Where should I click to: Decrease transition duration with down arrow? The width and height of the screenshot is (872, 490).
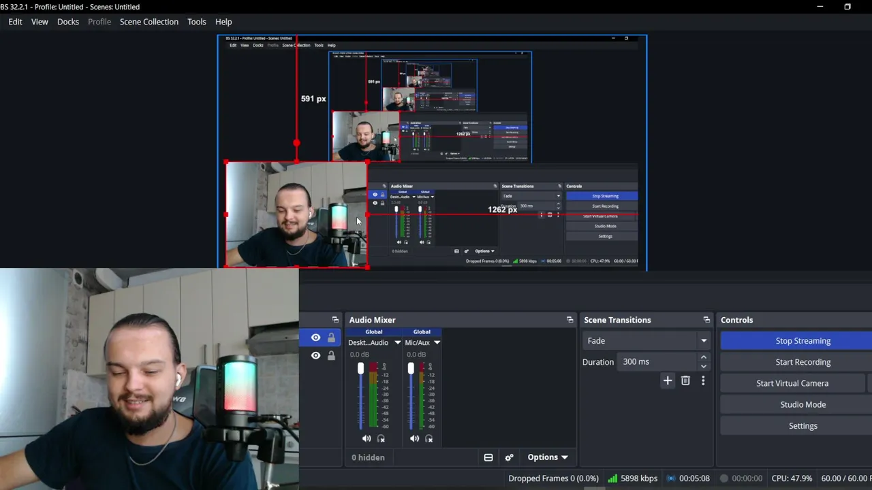704,366
